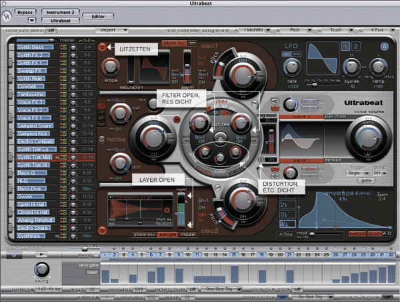400x302 pixels.
Task: Select osc2 sample mode tab
Action: pos(167,235)
